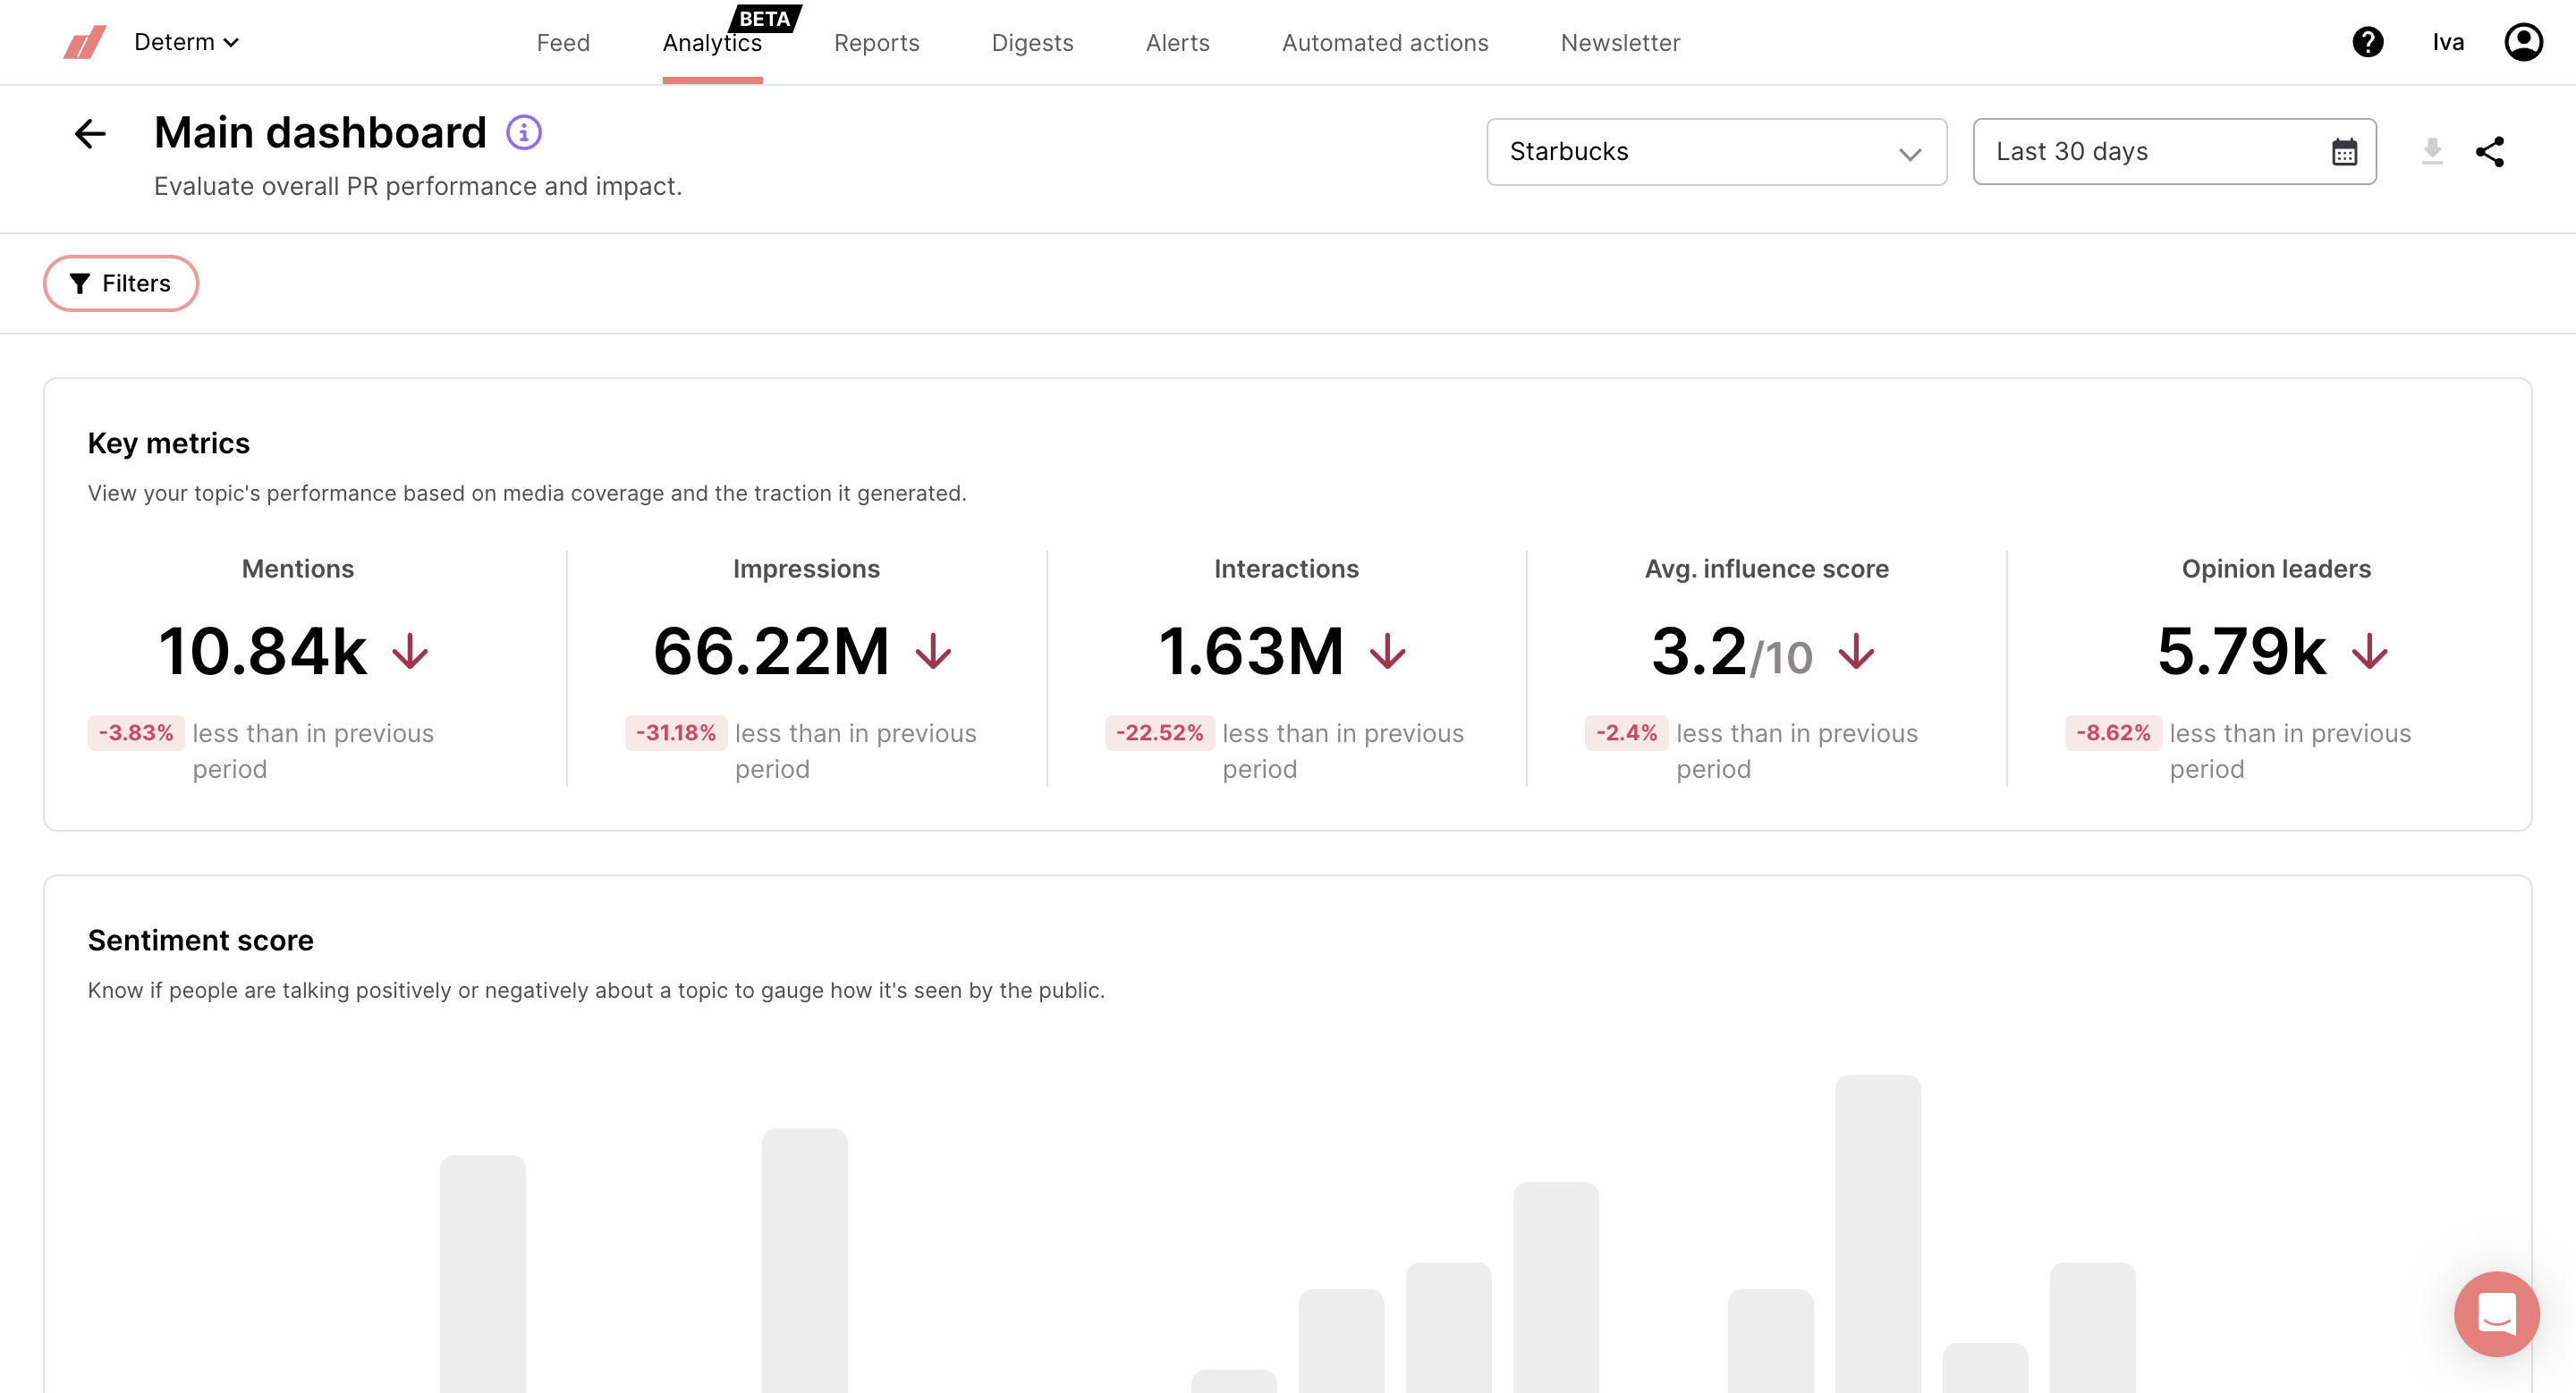Click the filter icon to open filters
Image resolution: width=2576 pixels, height=1393 pixels.
(77, 283)
